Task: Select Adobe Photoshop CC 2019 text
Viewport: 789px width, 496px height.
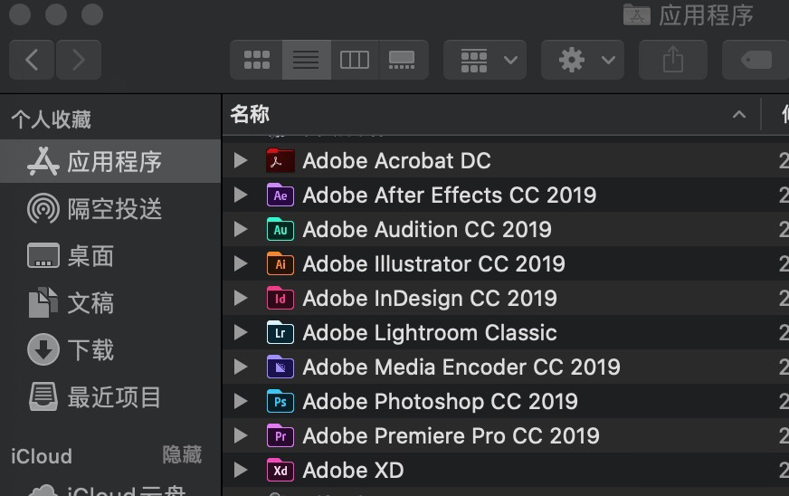Action: click(x=441, y=402)
